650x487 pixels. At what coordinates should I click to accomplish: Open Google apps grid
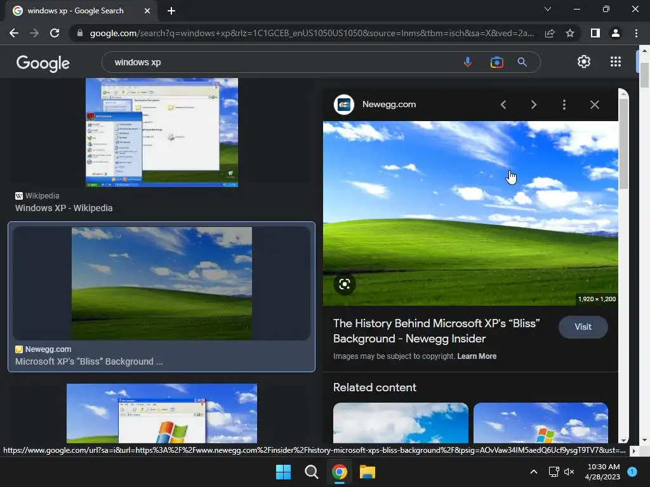pos(616,62)
